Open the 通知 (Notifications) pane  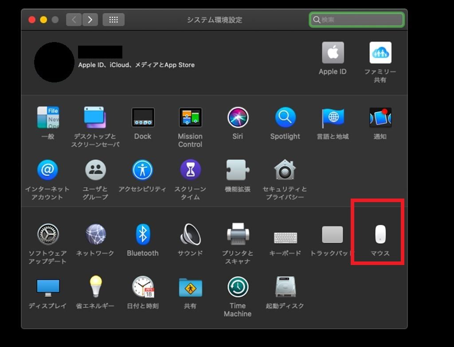coord(380,118)
